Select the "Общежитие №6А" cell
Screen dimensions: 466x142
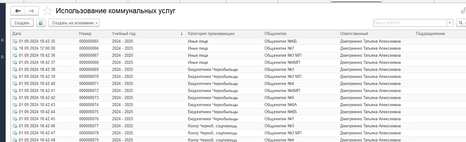276,105
